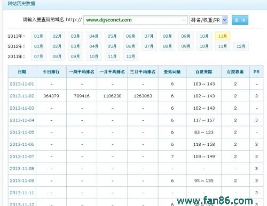Choose 2011年 07月 month
Image resolution: width=267 pixels, height=206 pixels.
coord(38,56)
